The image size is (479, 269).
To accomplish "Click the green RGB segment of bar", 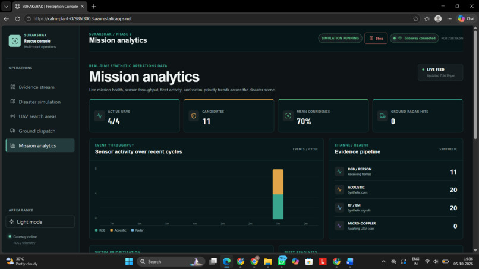I will tap(278, 207).
